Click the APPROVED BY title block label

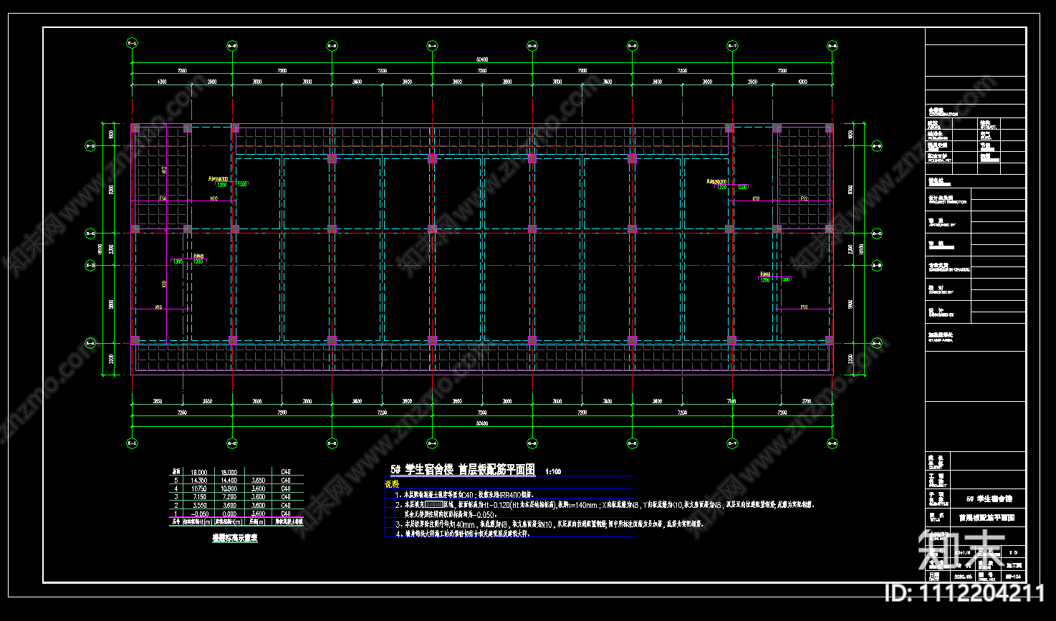[x=943, y=225]
